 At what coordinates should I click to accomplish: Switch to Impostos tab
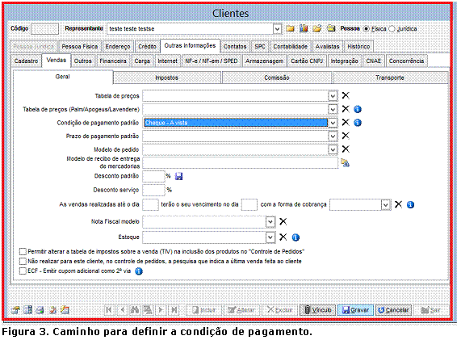166,78
